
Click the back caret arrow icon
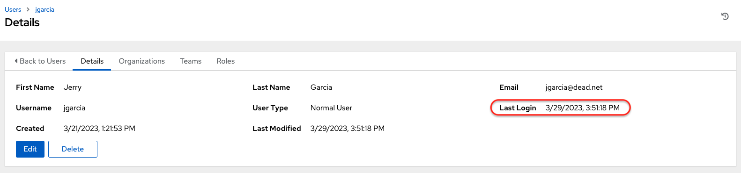16,61
